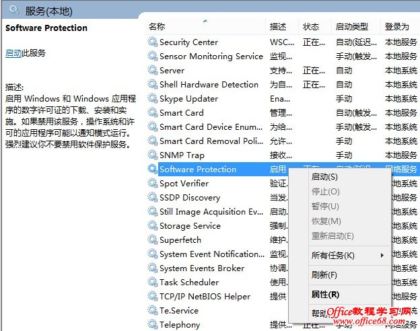Click the Ena... description of Skype Updater
Screen dimensions: 420x331
pos(280,99)
